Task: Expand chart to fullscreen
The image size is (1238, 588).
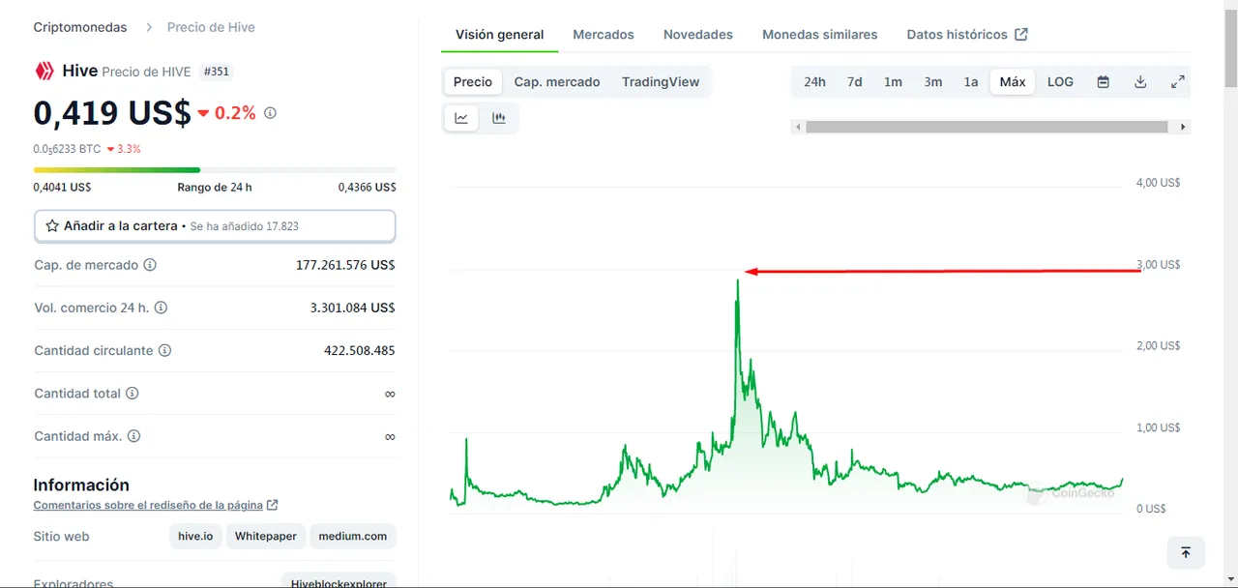Action: [1177, 82]
